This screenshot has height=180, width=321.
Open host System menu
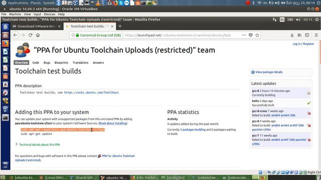click(x=49, y=3)
